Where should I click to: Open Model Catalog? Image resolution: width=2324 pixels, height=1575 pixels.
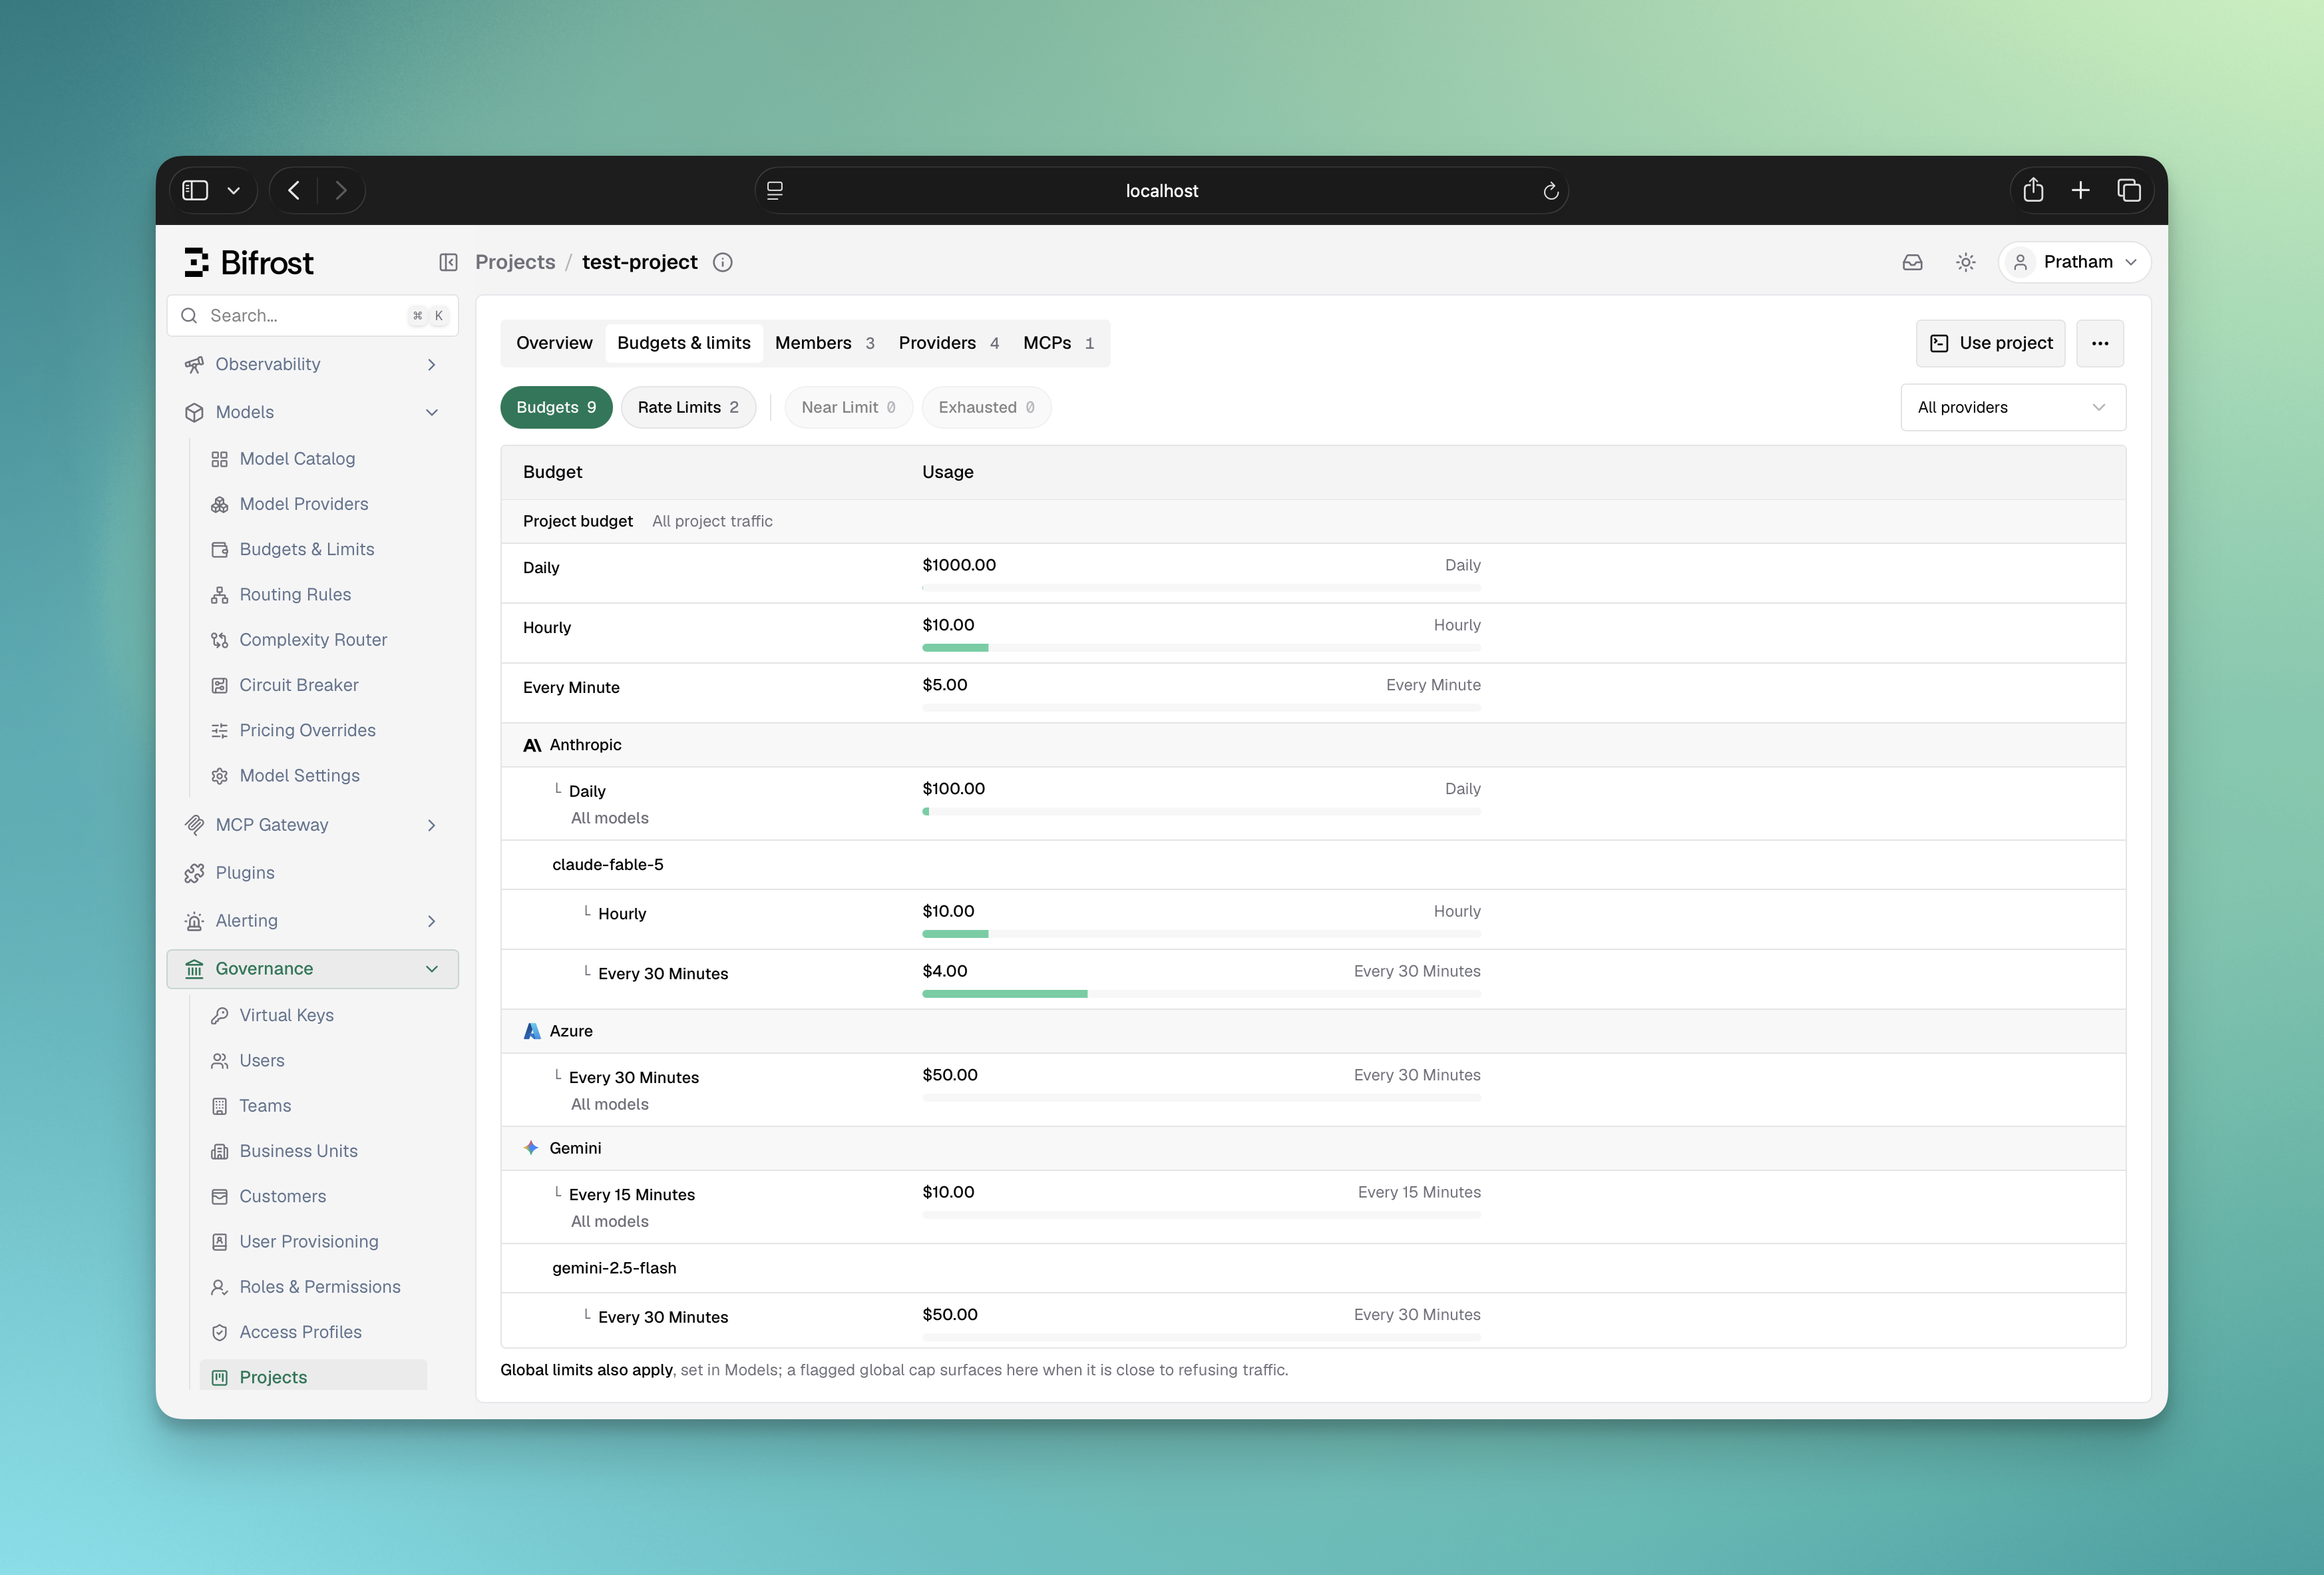(297, 458)
